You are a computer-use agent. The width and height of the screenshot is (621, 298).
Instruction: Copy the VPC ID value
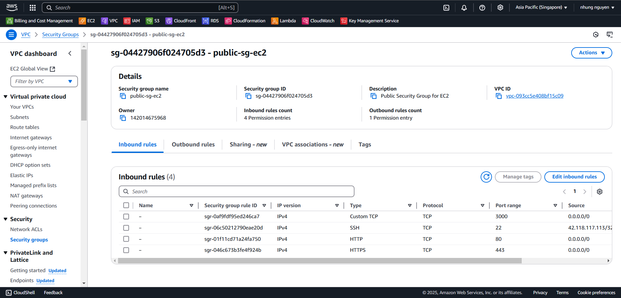(499, 96)
